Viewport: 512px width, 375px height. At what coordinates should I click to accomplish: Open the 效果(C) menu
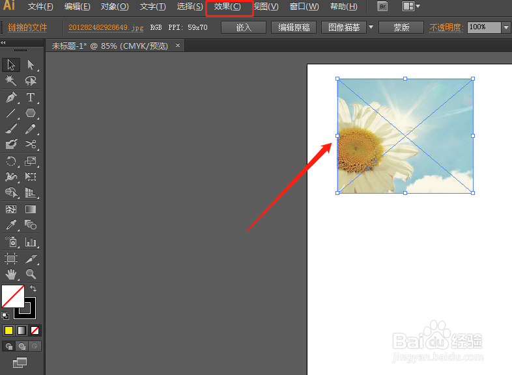click(227, 6)
